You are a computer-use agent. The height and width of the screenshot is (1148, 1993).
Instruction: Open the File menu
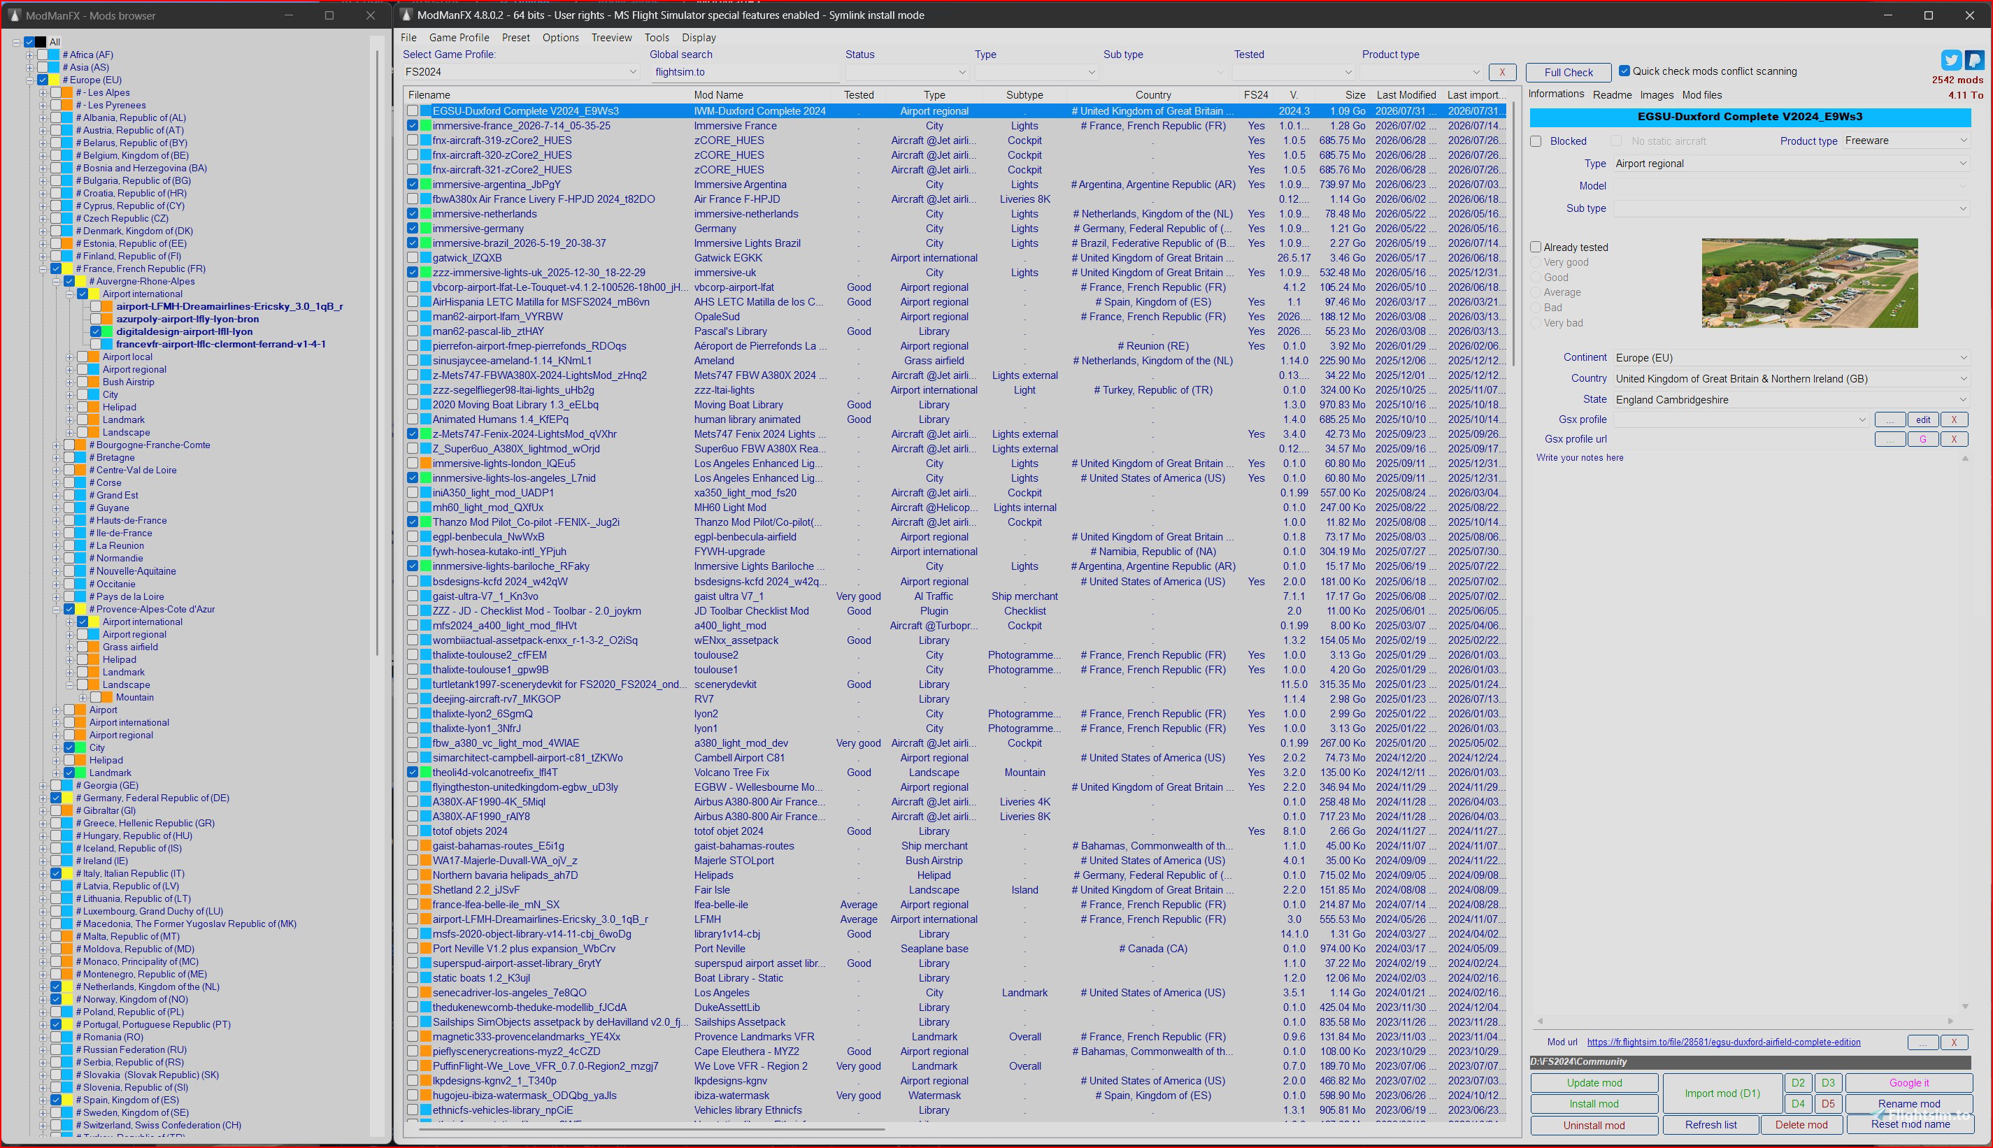408,37
